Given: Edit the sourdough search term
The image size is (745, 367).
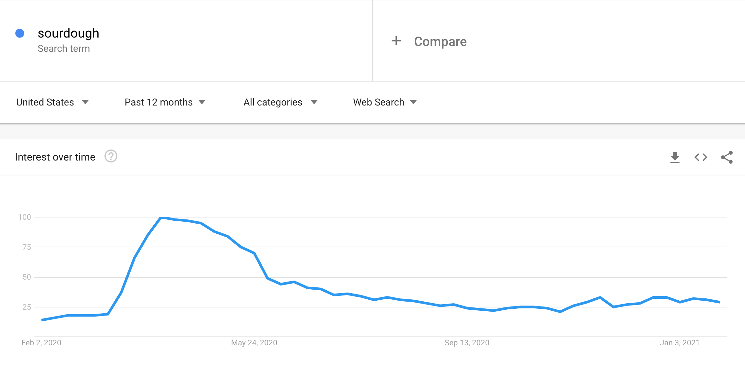Looking at the screenshot, I should [68, 33].
